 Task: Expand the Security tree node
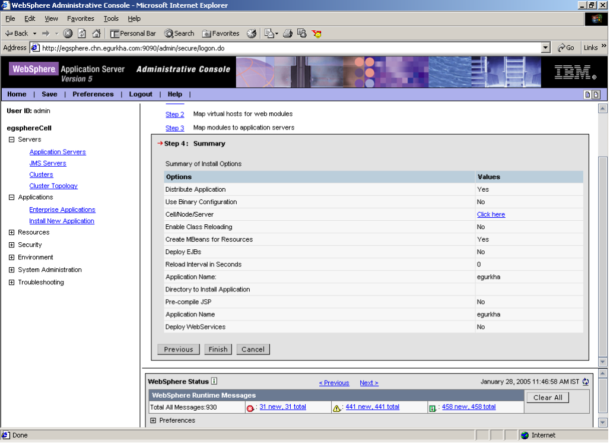click(12, 245)
